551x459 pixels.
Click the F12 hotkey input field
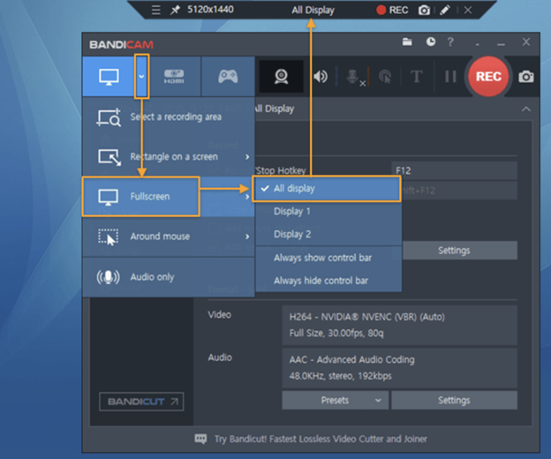click(454, 169)
